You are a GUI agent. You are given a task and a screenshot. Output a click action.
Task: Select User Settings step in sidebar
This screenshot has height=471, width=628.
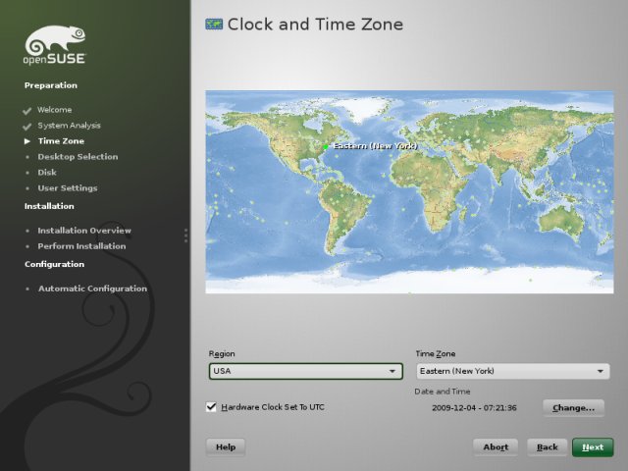[x=68, y=187]
